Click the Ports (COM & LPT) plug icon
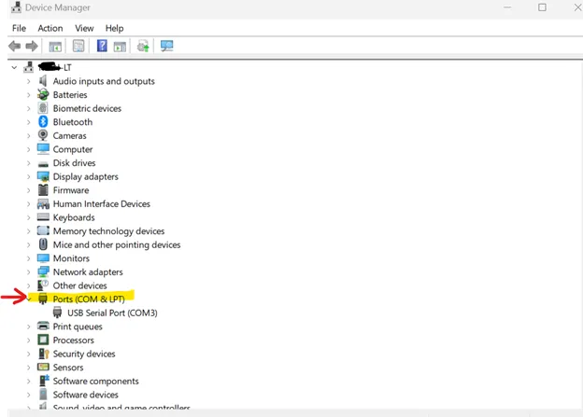Image resolution: width=583 pixels, height=417 pixels. click(x=43, y=299)
